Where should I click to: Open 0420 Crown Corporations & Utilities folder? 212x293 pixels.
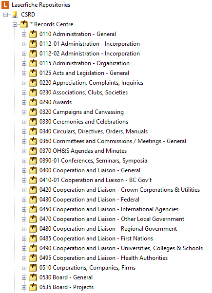119,190
